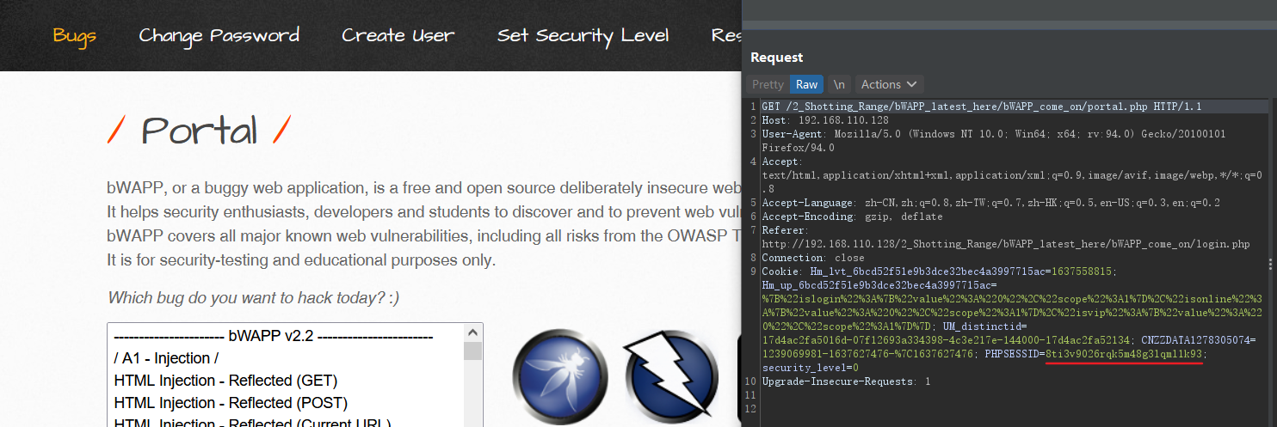
Task: Click the GET request line in editor
Action: pyautogui.click(x=982, y=107)
